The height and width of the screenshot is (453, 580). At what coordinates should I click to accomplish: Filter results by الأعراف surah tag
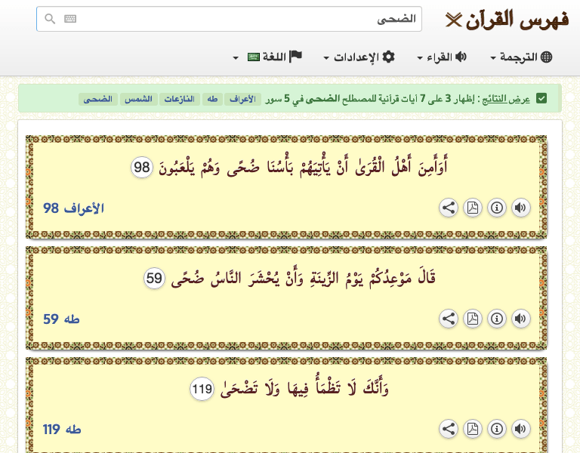pyautogui.click(x=240, y=100)
